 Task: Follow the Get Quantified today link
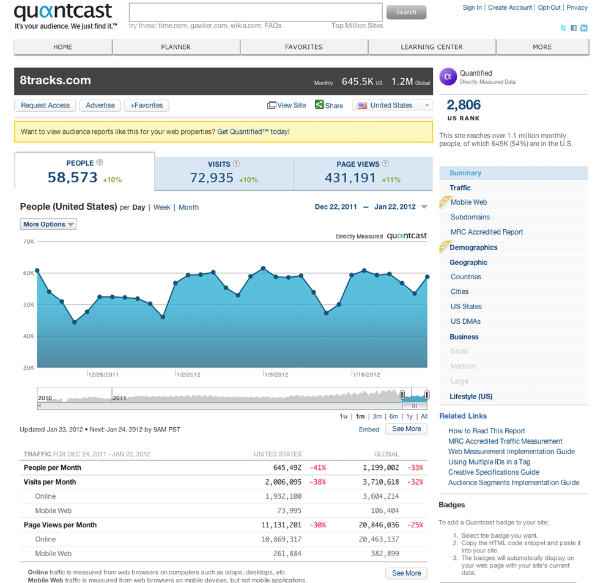(x=253, y=132)
